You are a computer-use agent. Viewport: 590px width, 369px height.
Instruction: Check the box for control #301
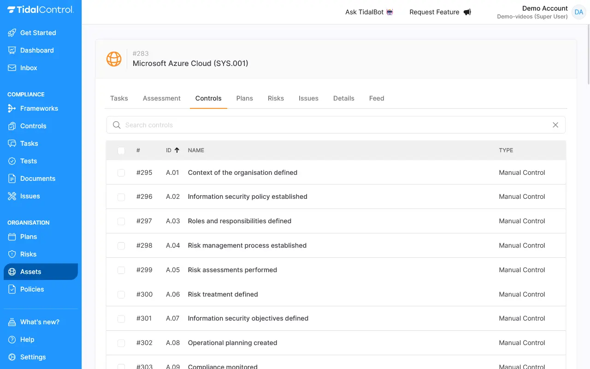click(x=121, y=319)
